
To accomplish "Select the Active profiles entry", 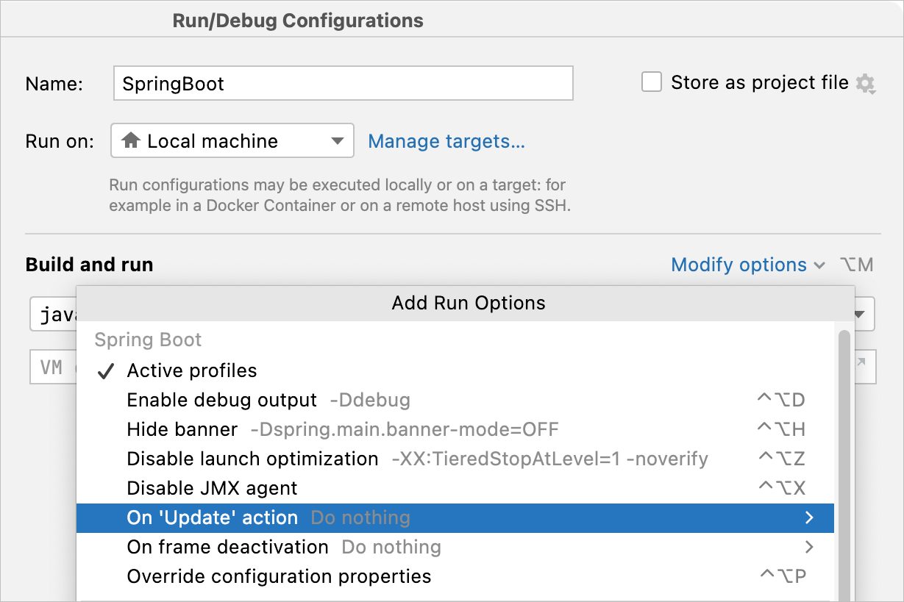I will click(x=192, y=370).
